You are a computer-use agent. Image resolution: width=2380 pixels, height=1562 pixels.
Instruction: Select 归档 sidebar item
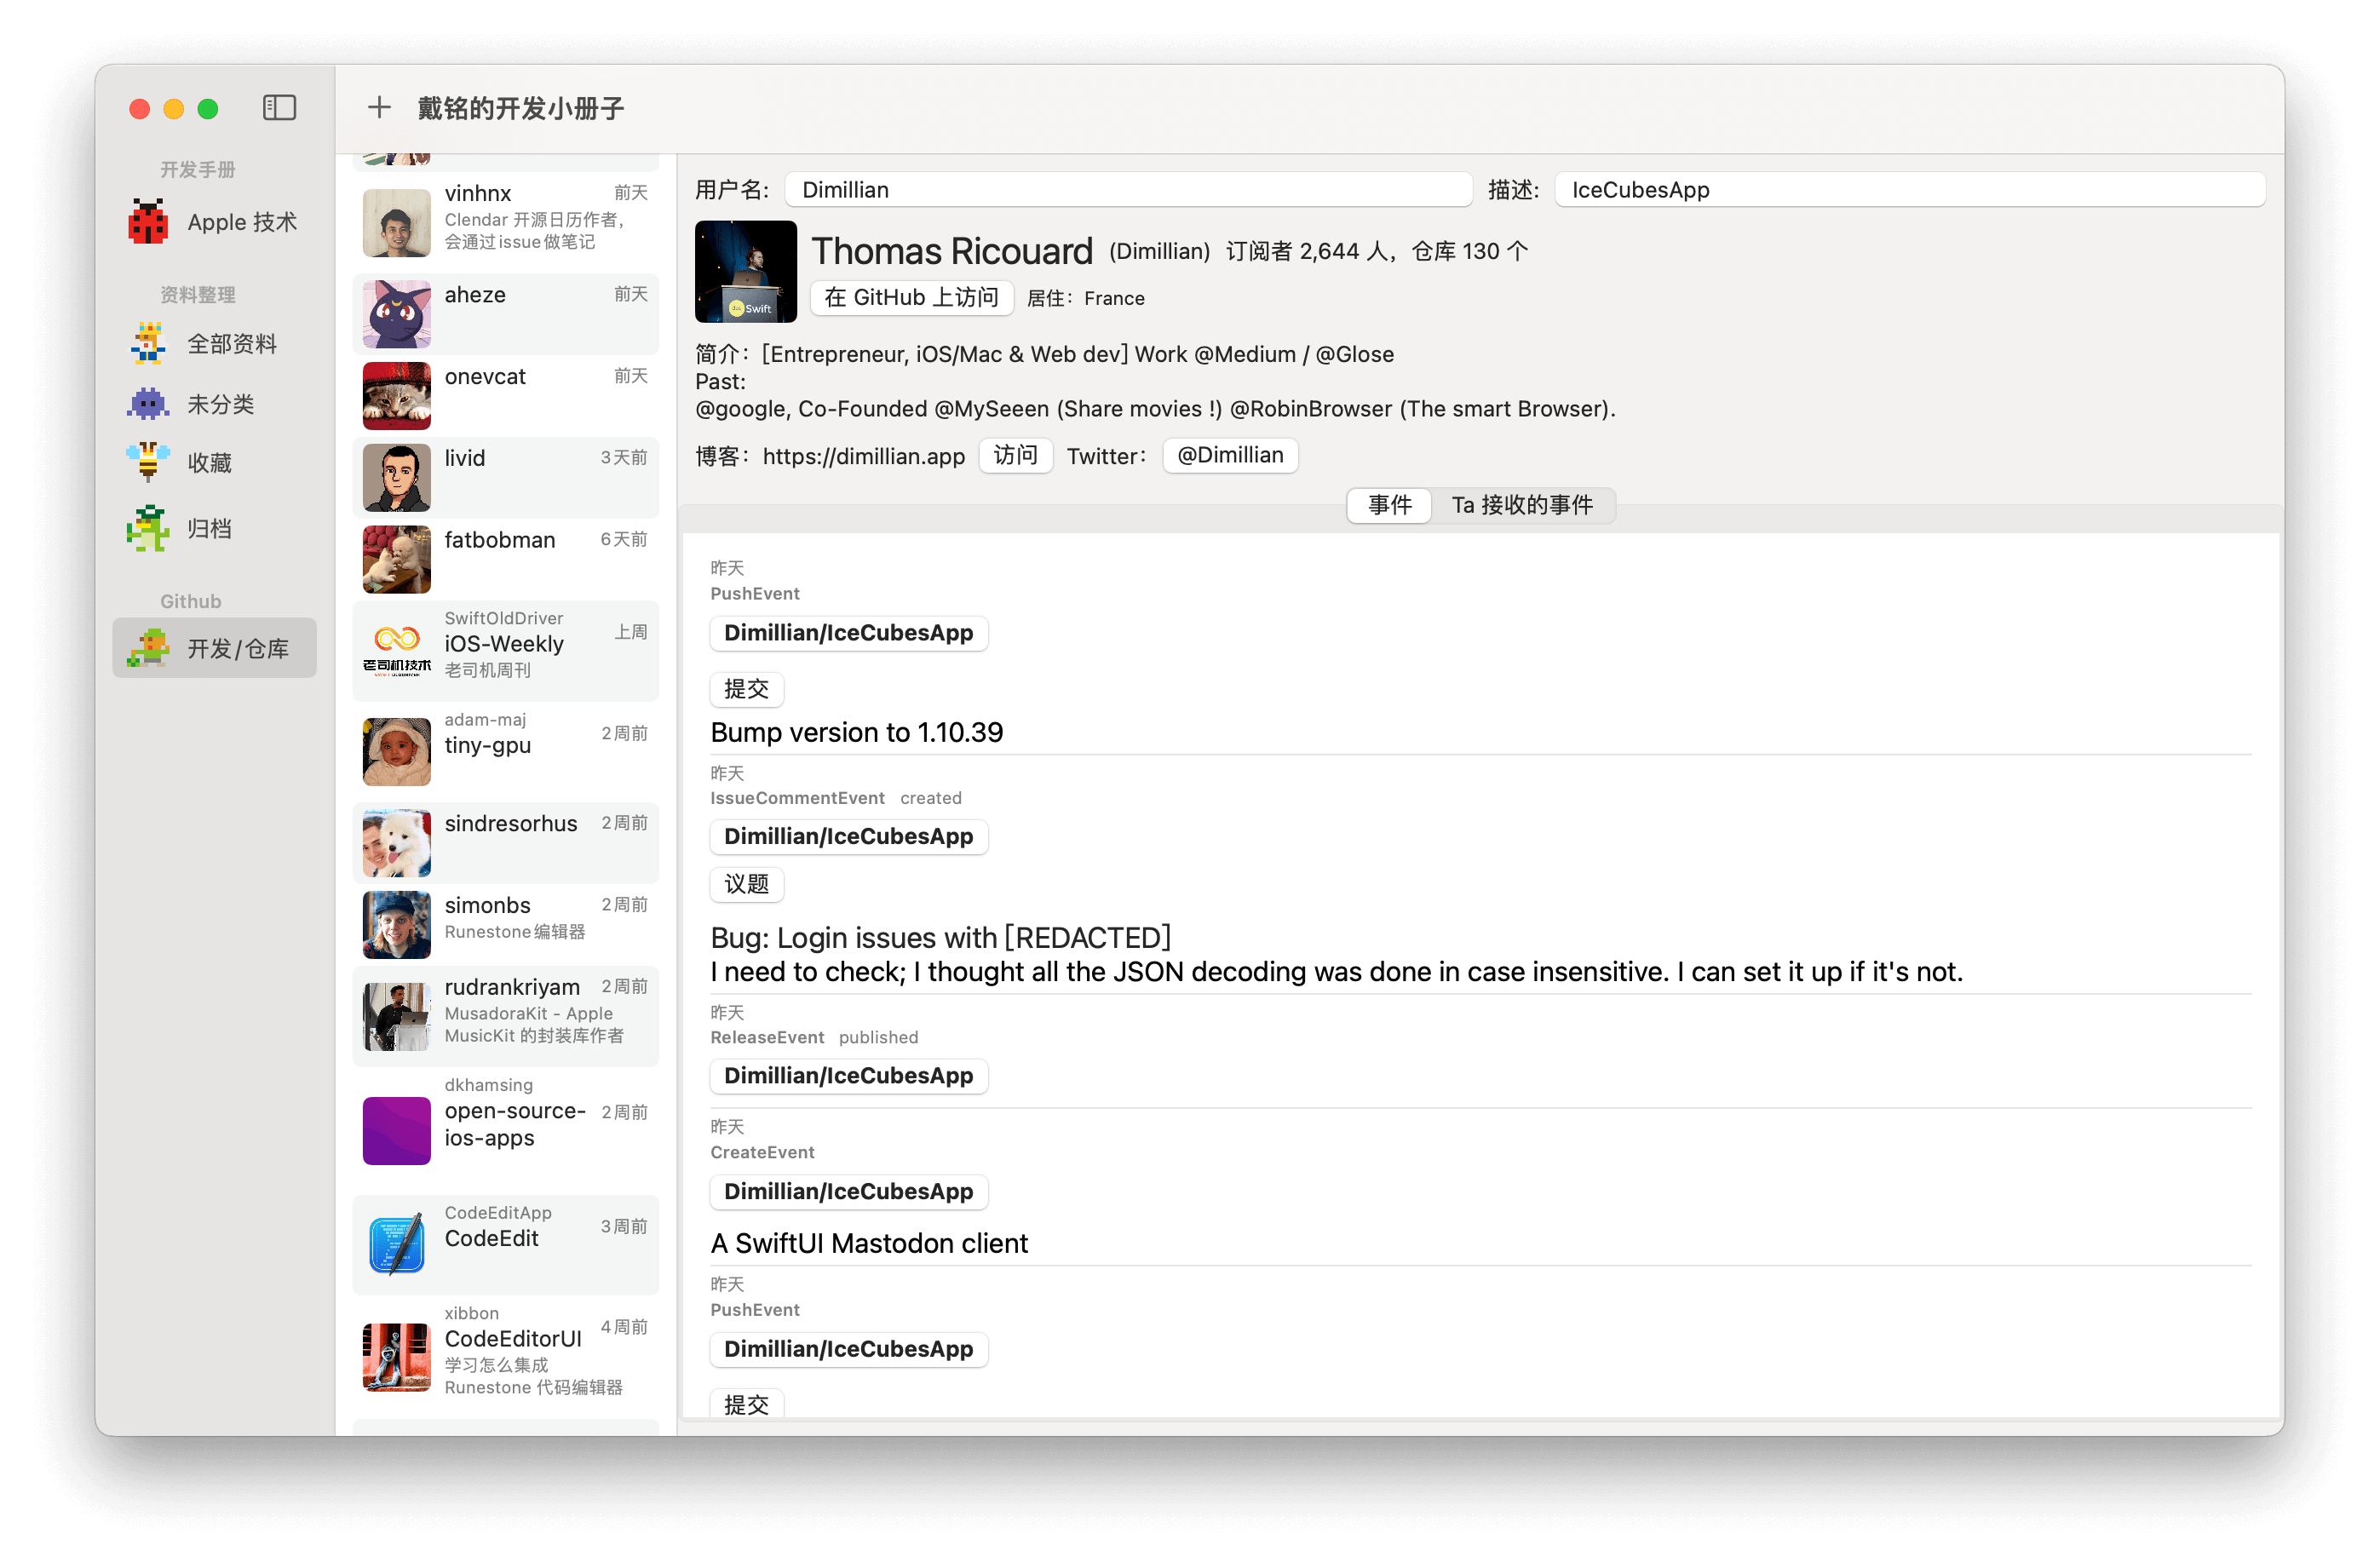[214, 528]
